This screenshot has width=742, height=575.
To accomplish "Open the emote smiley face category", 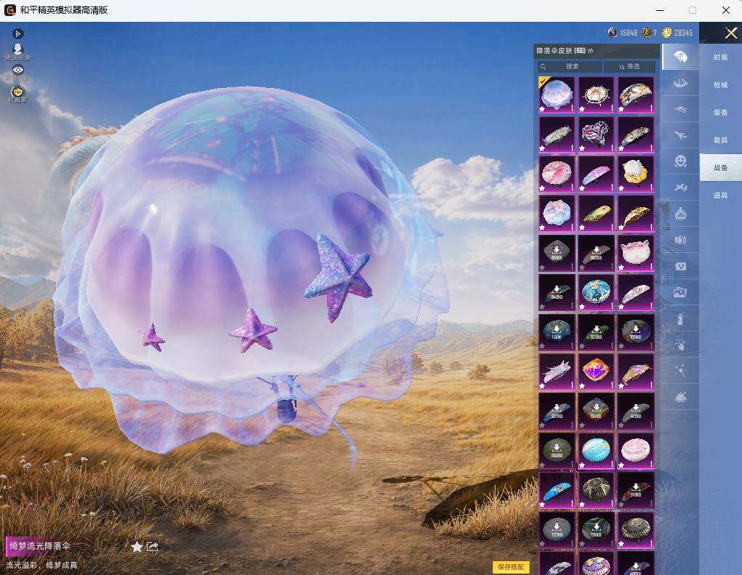I will [680, 161].
